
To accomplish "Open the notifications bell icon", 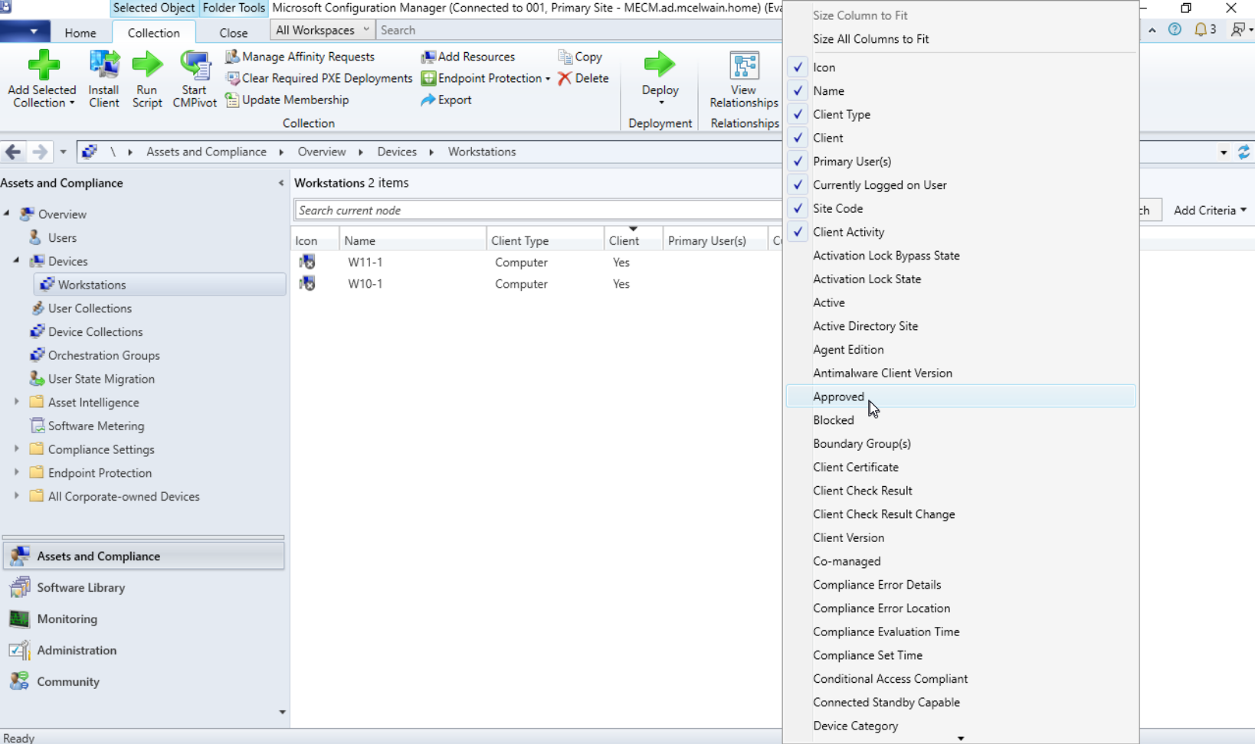I will [x=1201, y=30].
